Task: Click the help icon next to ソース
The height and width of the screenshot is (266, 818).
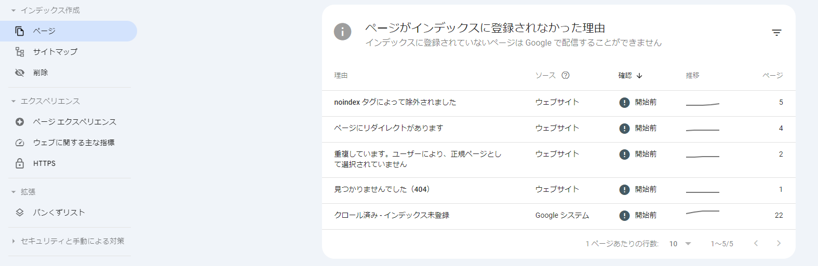Action: point(566,75)
